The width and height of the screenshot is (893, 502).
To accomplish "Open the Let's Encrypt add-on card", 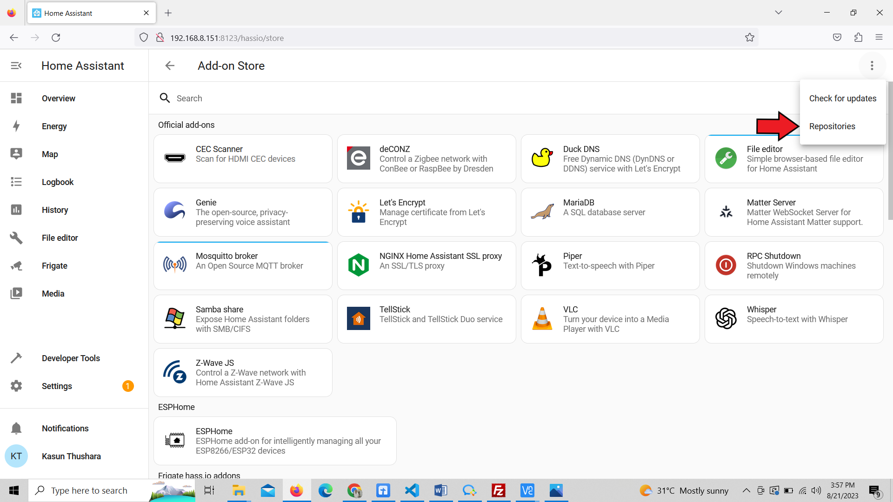I will click(427, 212).
